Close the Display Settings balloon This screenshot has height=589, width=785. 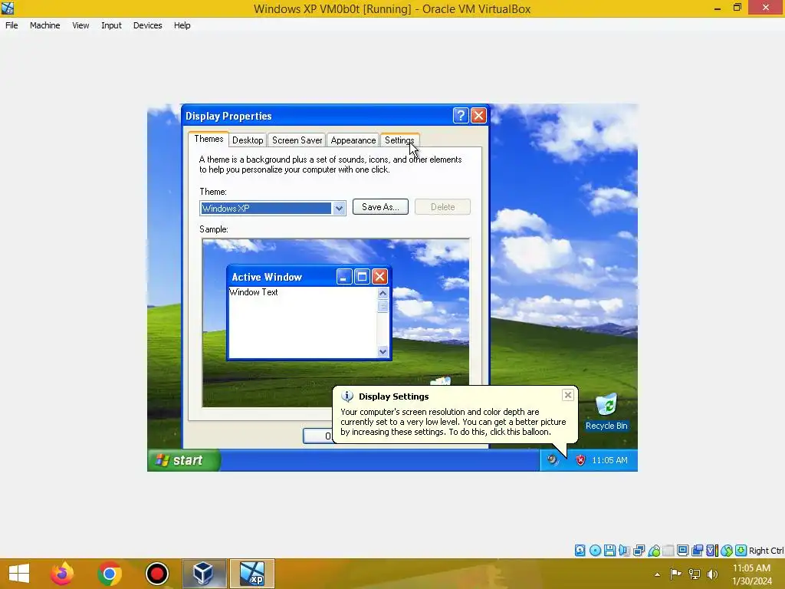[568, 395]
